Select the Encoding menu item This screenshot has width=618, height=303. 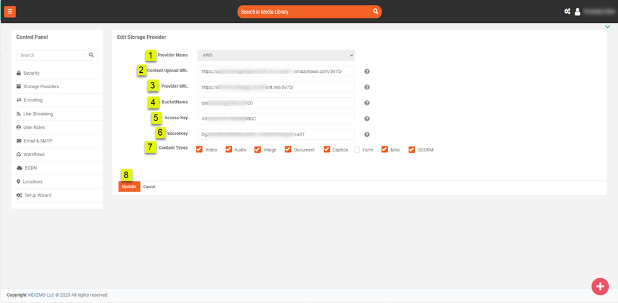(x=33, y=100)
